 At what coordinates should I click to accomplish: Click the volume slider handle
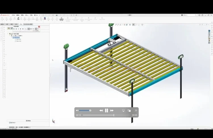[90, 110]
